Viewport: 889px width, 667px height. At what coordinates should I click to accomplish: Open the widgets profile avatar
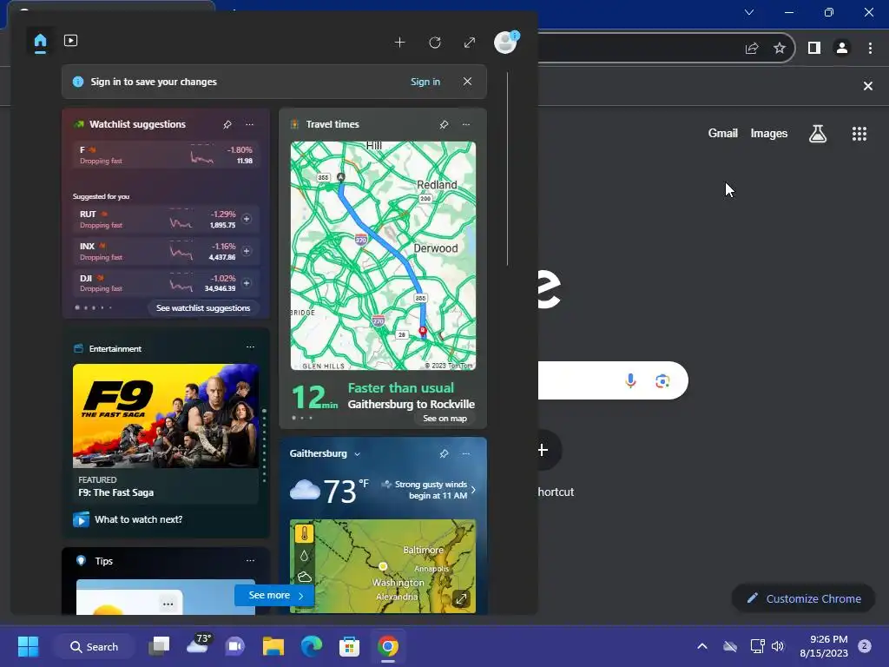pyautogui.click(x=505, y=43)
